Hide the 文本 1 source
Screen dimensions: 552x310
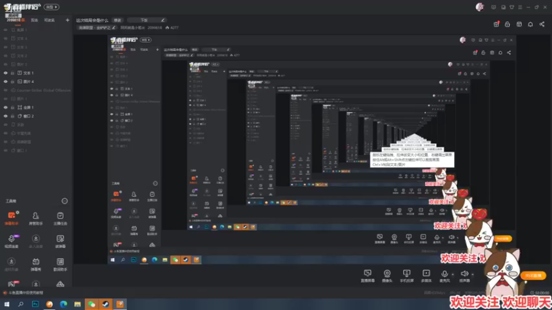[x=6, y=73]
